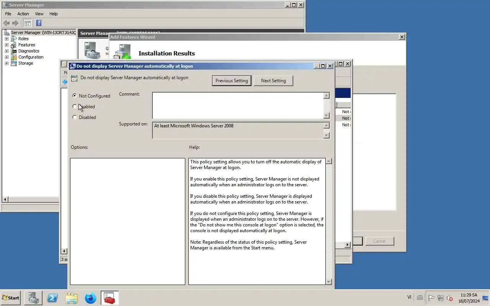Image resolution: width=490 pixels, height=306 pixels.
Task: Select the Configuration icon in tree
Action: (14, 57)
